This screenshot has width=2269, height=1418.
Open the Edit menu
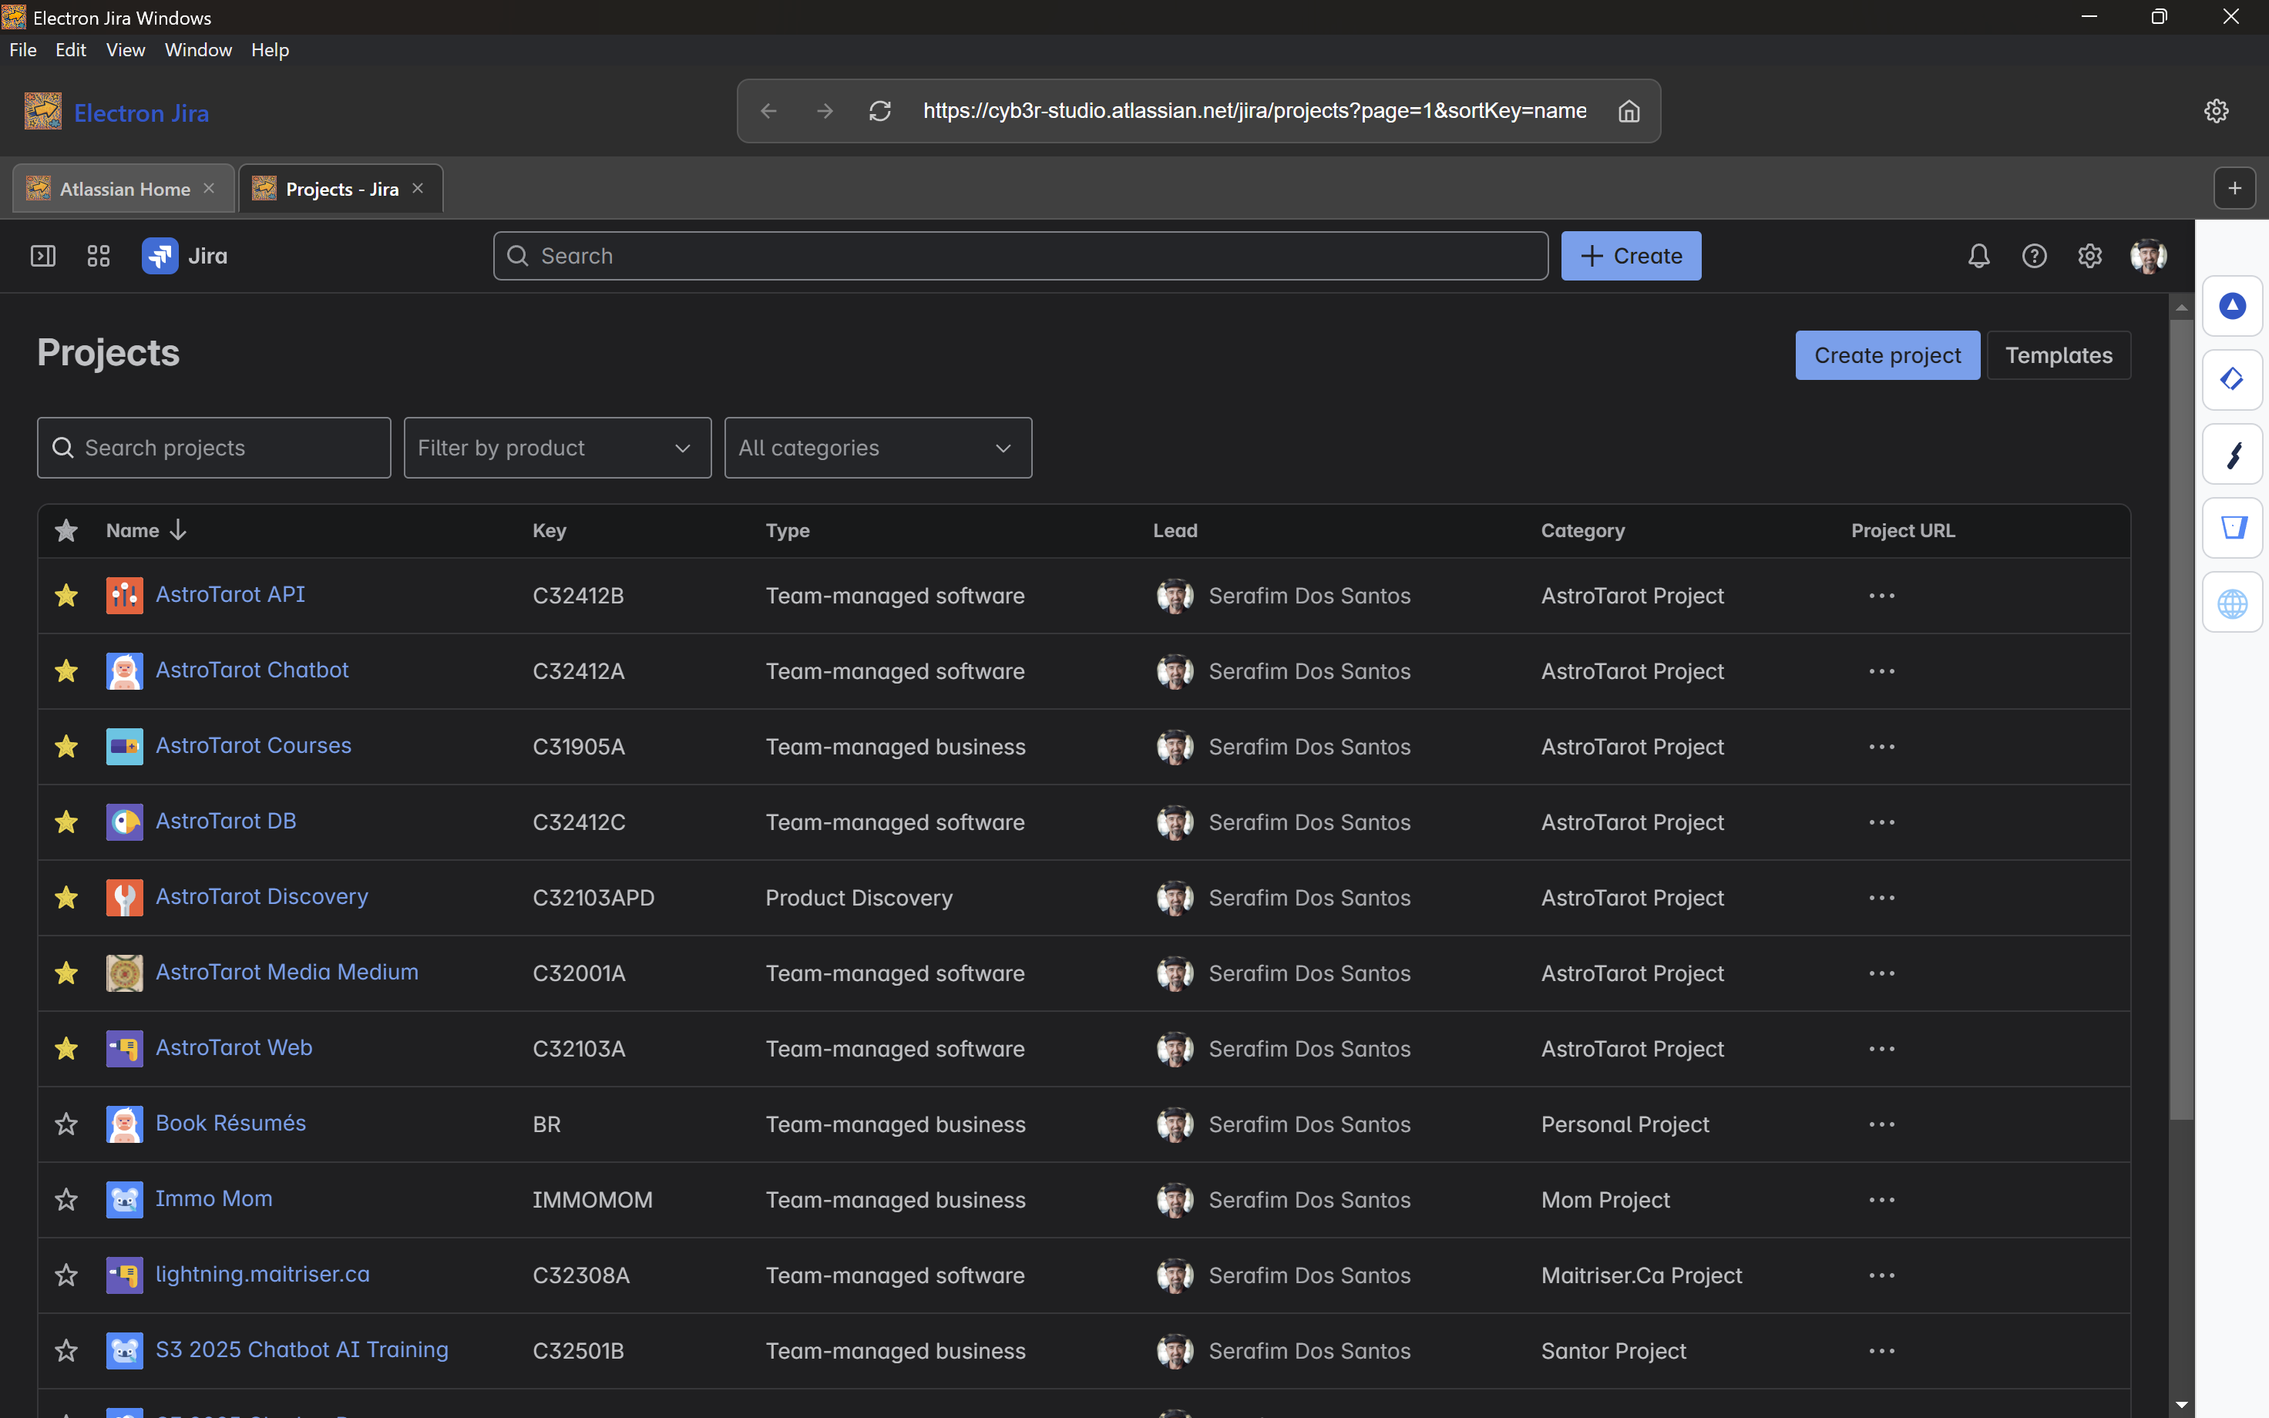[70, 49]
